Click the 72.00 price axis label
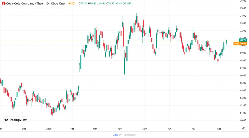This screenshot has height=138, width=249. pos(243,31)
